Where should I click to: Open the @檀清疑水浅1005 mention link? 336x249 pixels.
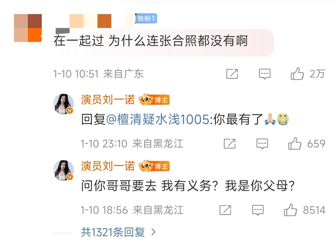(158, 119)
